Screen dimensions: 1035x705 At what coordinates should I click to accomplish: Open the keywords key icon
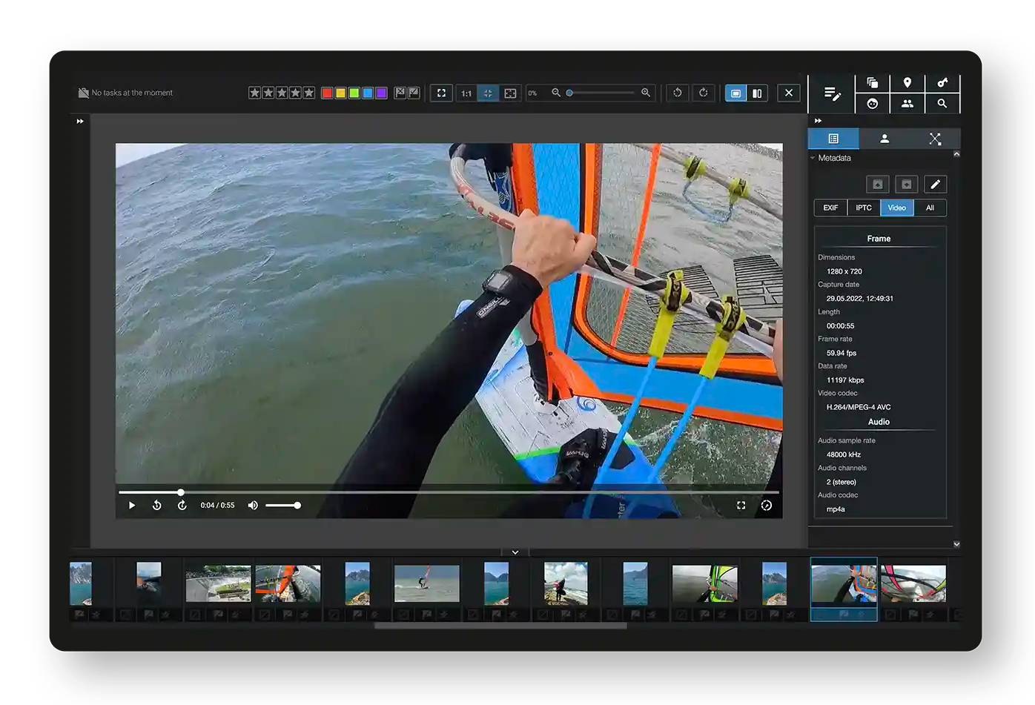click(x=942, y=82)
